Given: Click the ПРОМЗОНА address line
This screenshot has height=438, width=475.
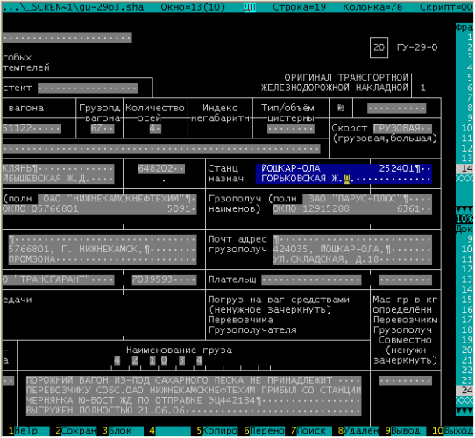Looking at the screenshot, I should [103, 259].
